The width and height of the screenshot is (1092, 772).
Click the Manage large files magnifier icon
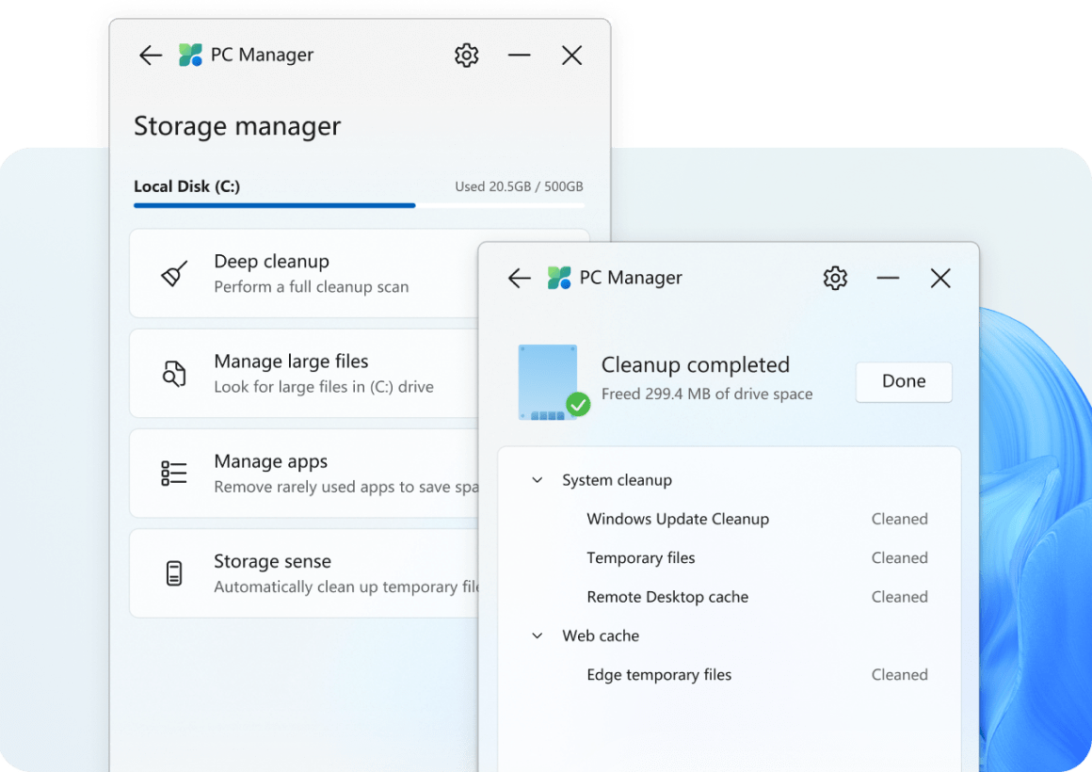click(173, 373)
